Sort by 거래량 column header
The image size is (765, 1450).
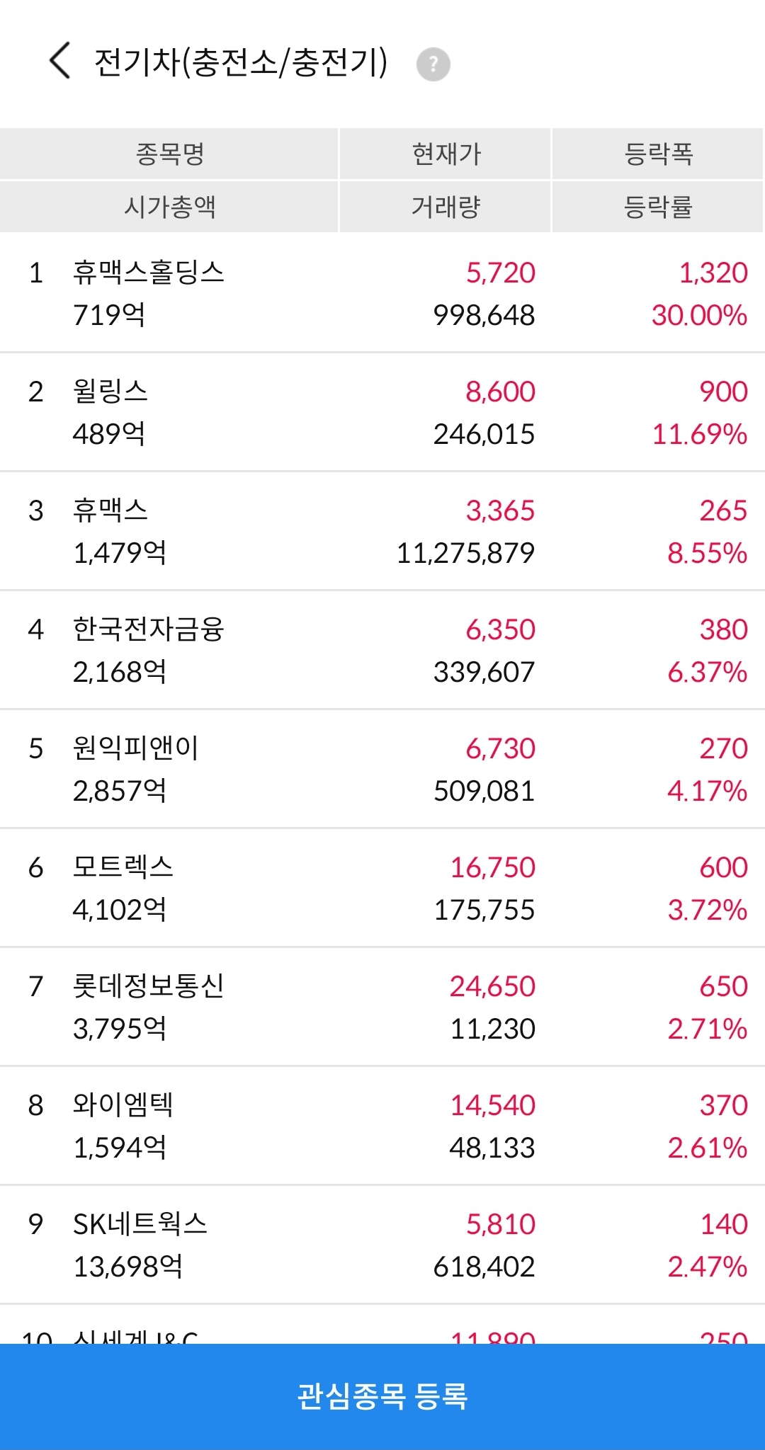[x=446, y=207]
